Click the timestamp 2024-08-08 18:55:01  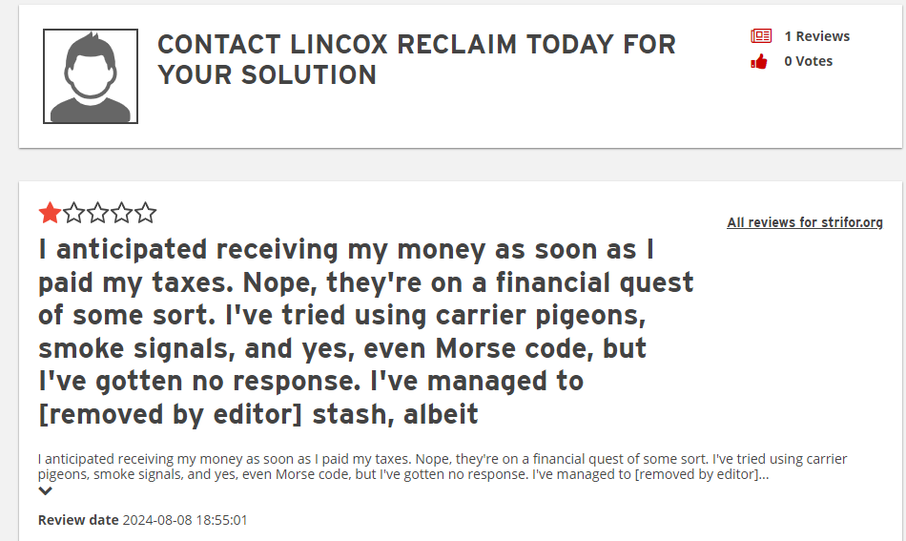tap(185, 520)
